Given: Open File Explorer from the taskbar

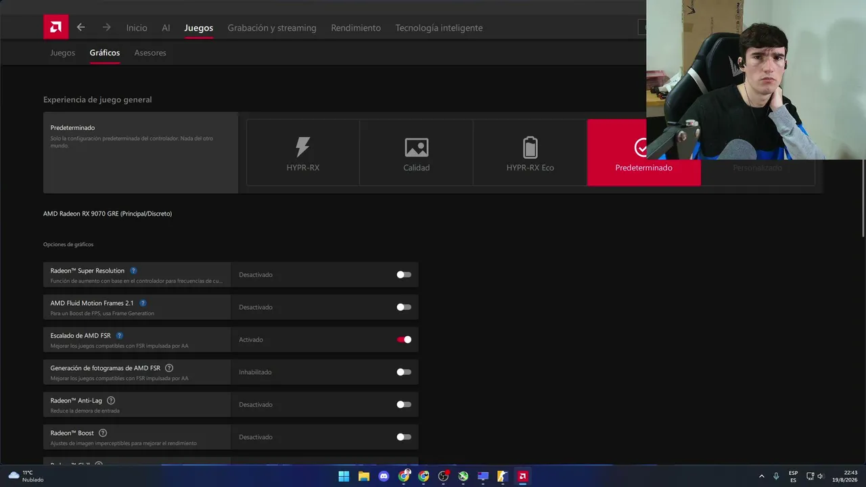Looking at the screenshot, I should [364, 476].
